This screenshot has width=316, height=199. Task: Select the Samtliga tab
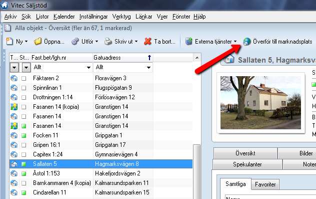coord(235,184)
